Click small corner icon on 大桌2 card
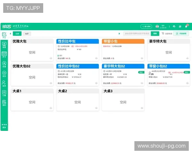 tap(96, 108)
